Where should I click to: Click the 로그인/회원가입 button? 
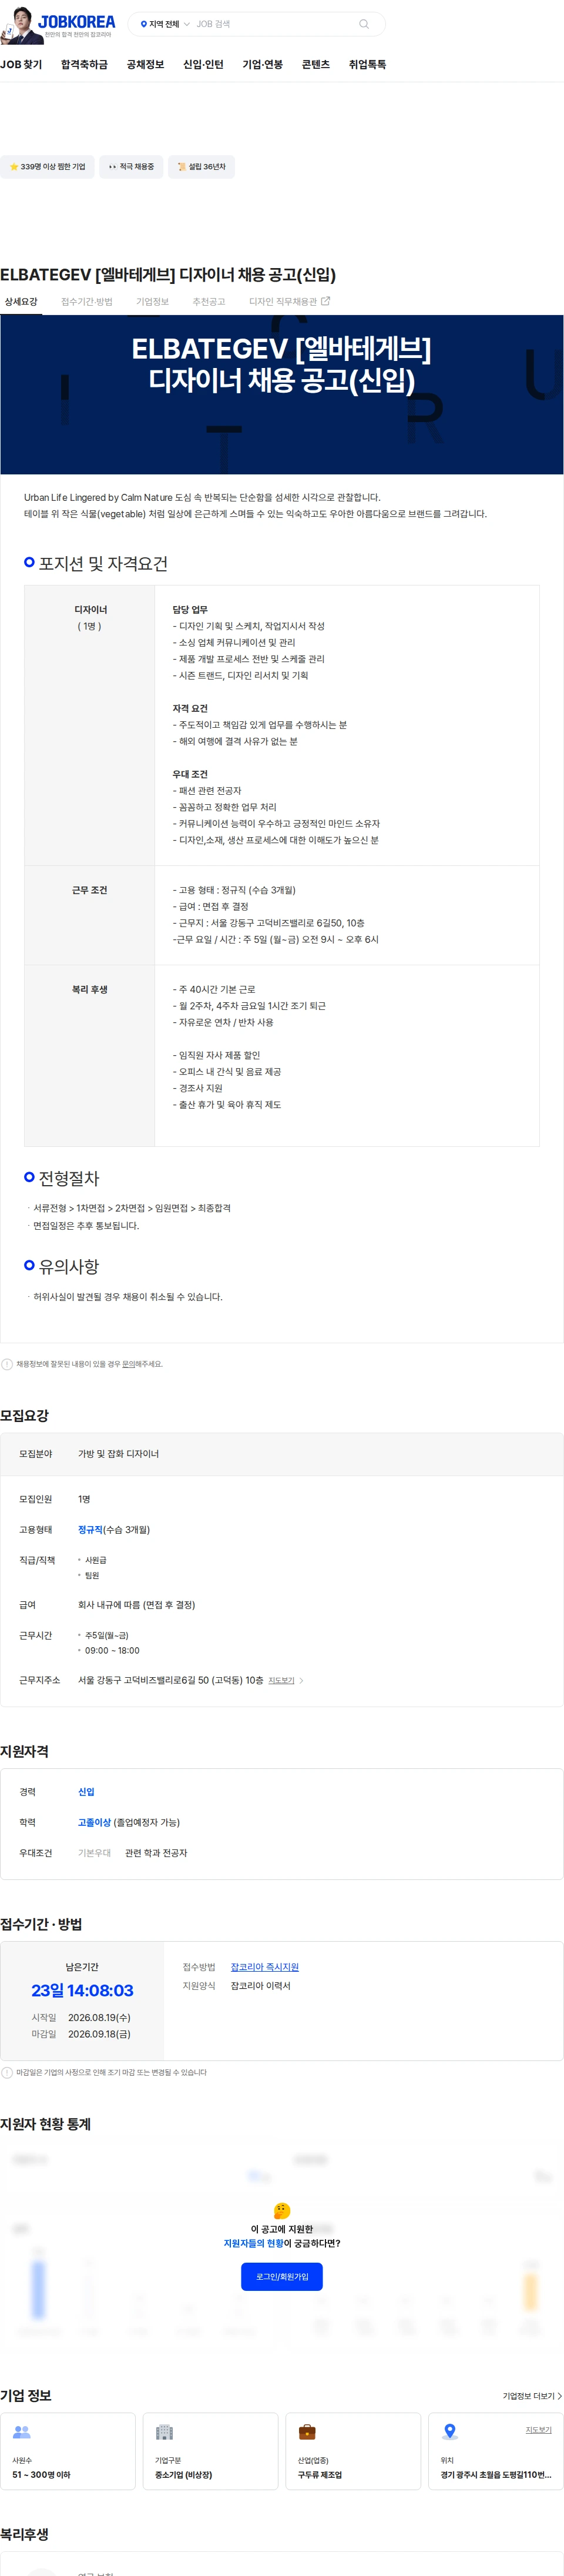[282, 2276]
